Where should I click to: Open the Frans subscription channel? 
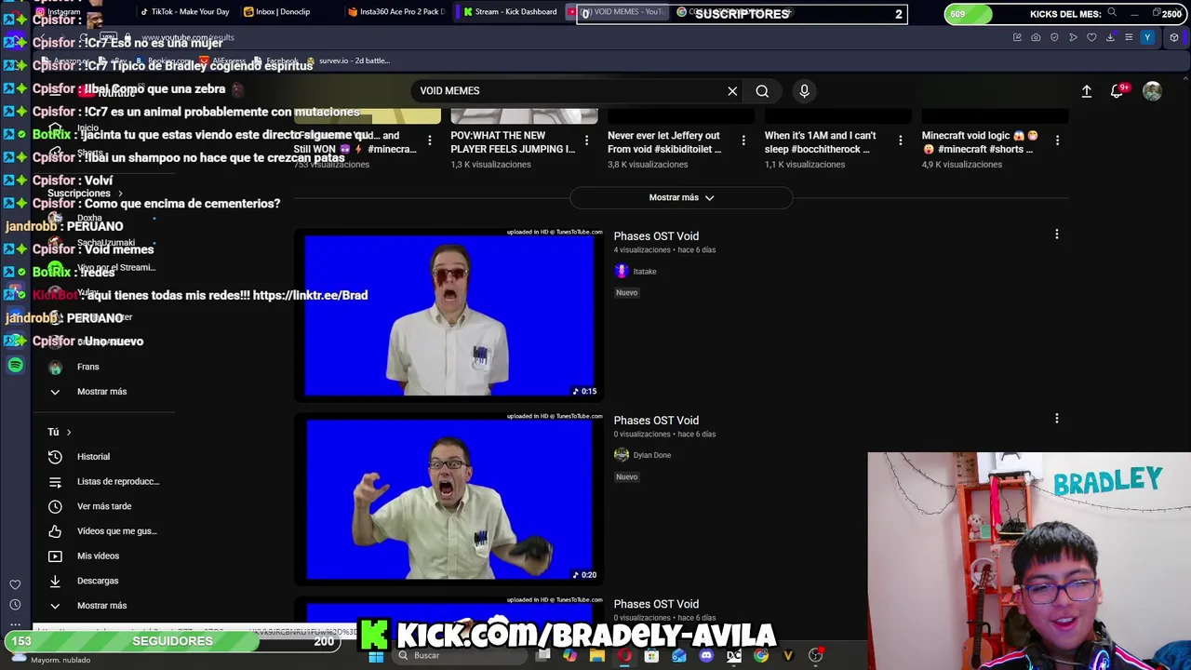tap(88, 367)
